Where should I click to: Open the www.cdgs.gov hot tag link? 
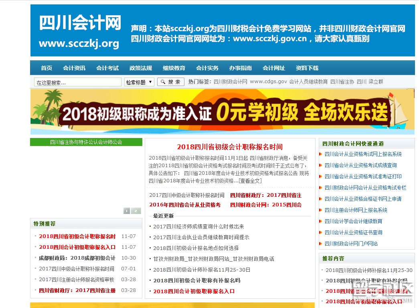(x=269, y=82)
